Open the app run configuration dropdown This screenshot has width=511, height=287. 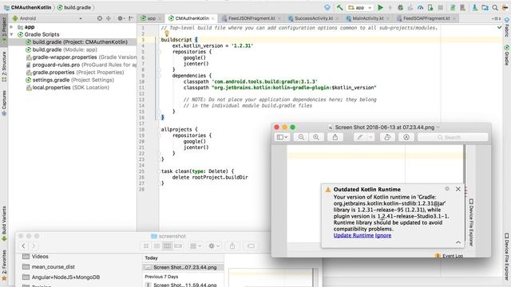(x=360, y=7)
